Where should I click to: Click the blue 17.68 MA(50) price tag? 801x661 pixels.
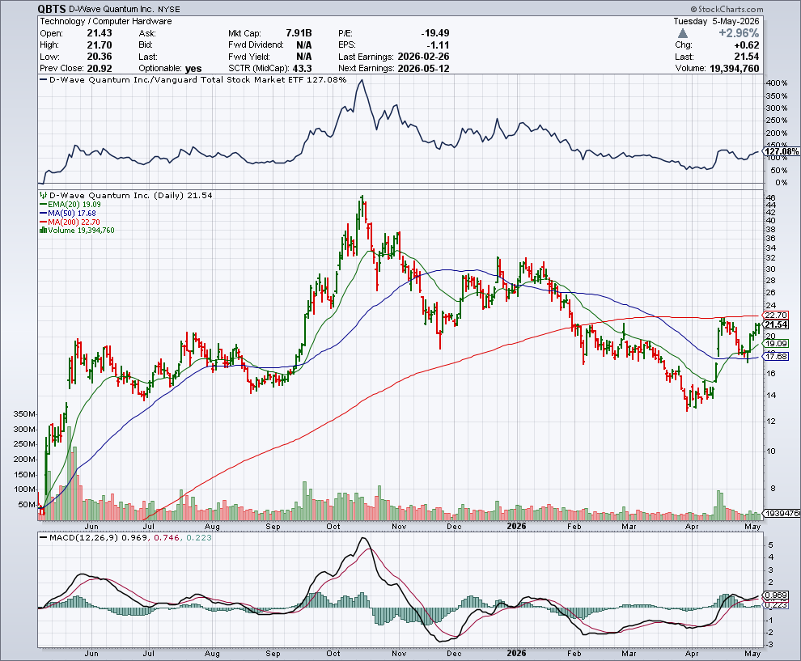tap(775, 356)
